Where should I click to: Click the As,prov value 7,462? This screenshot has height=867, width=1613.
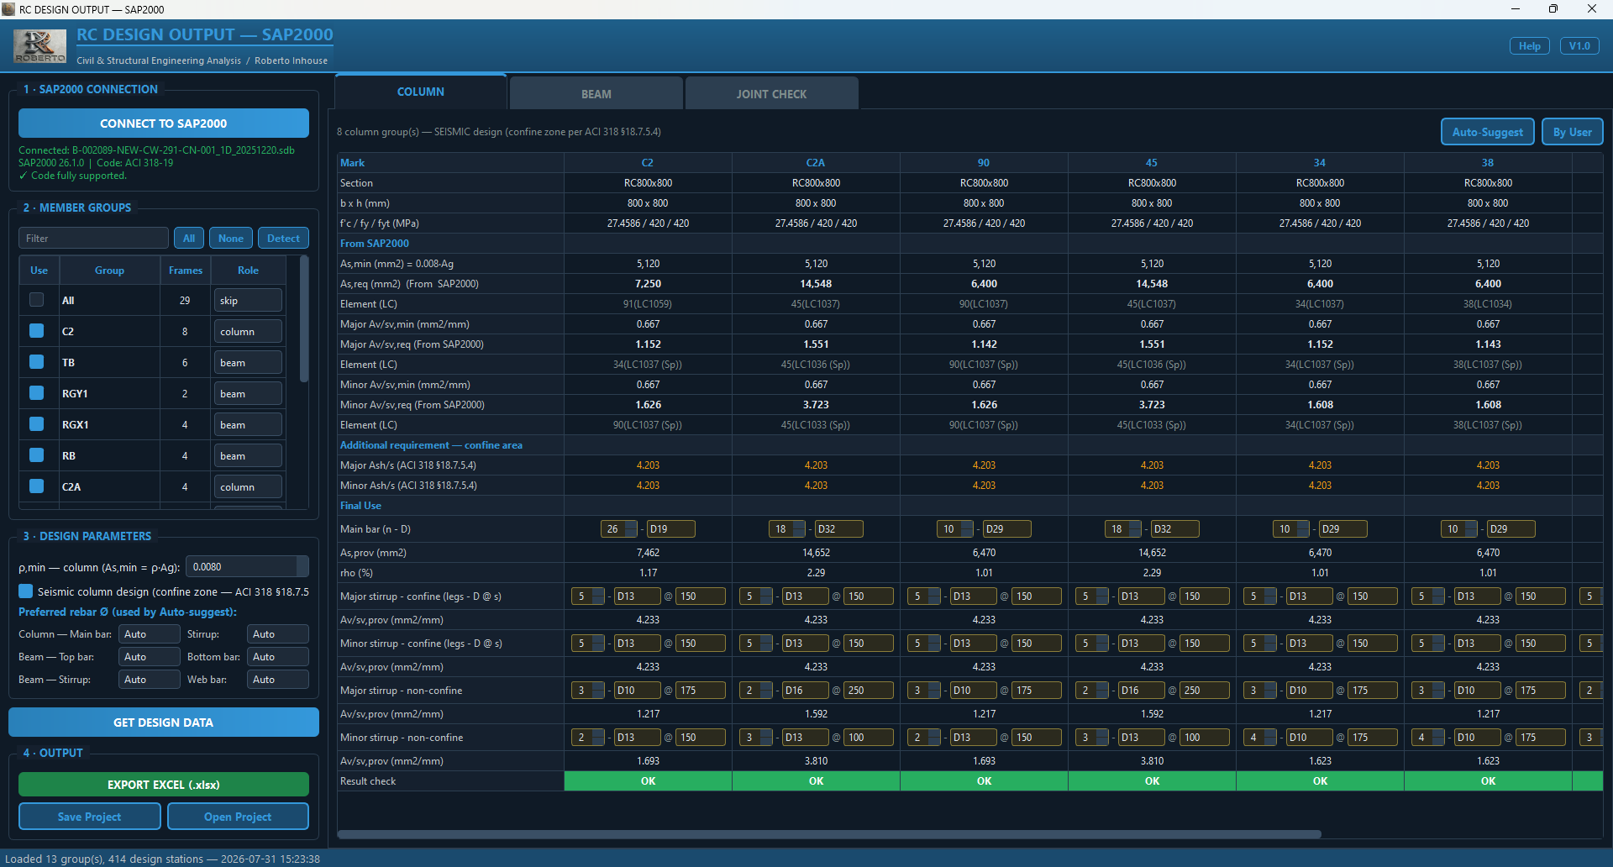click(x=648, y=553)
